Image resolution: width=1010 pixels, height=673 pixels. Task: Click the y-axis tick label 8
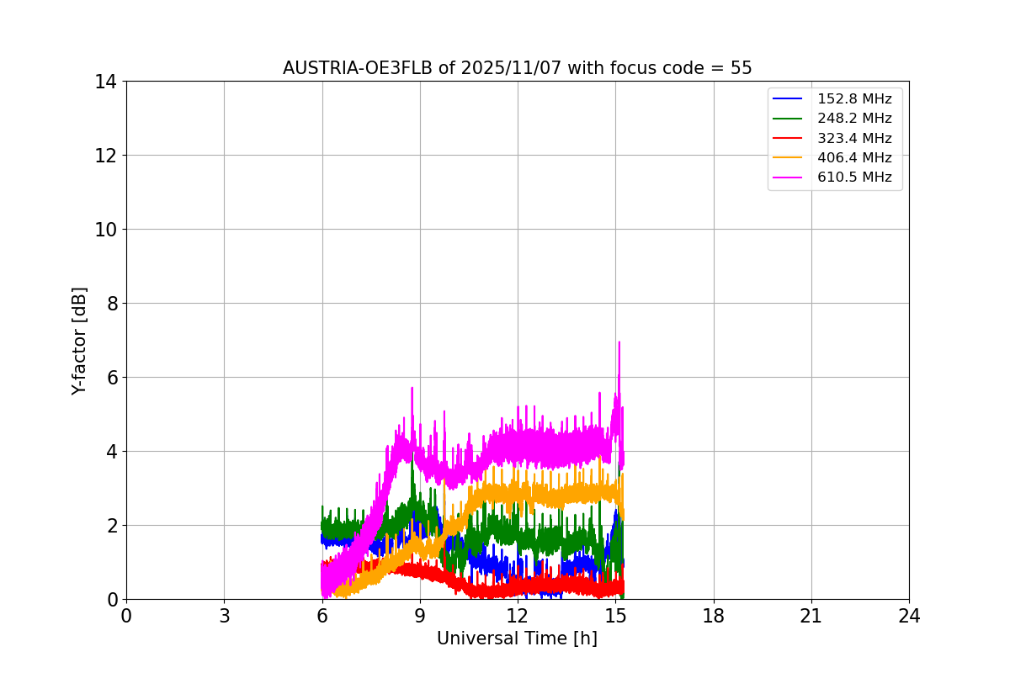pos(110,304)
